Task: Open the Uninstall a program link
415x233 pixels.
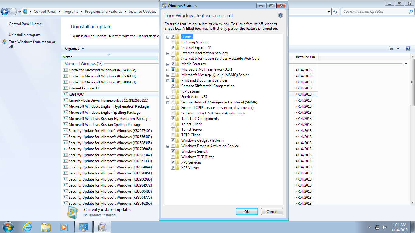Action: coord(25,35)
